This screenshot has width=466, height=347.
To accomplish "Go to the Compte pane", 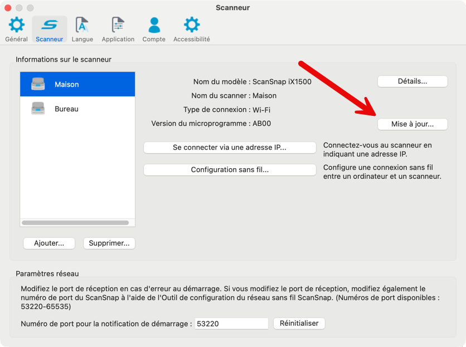I will click(x=154, y=30).
